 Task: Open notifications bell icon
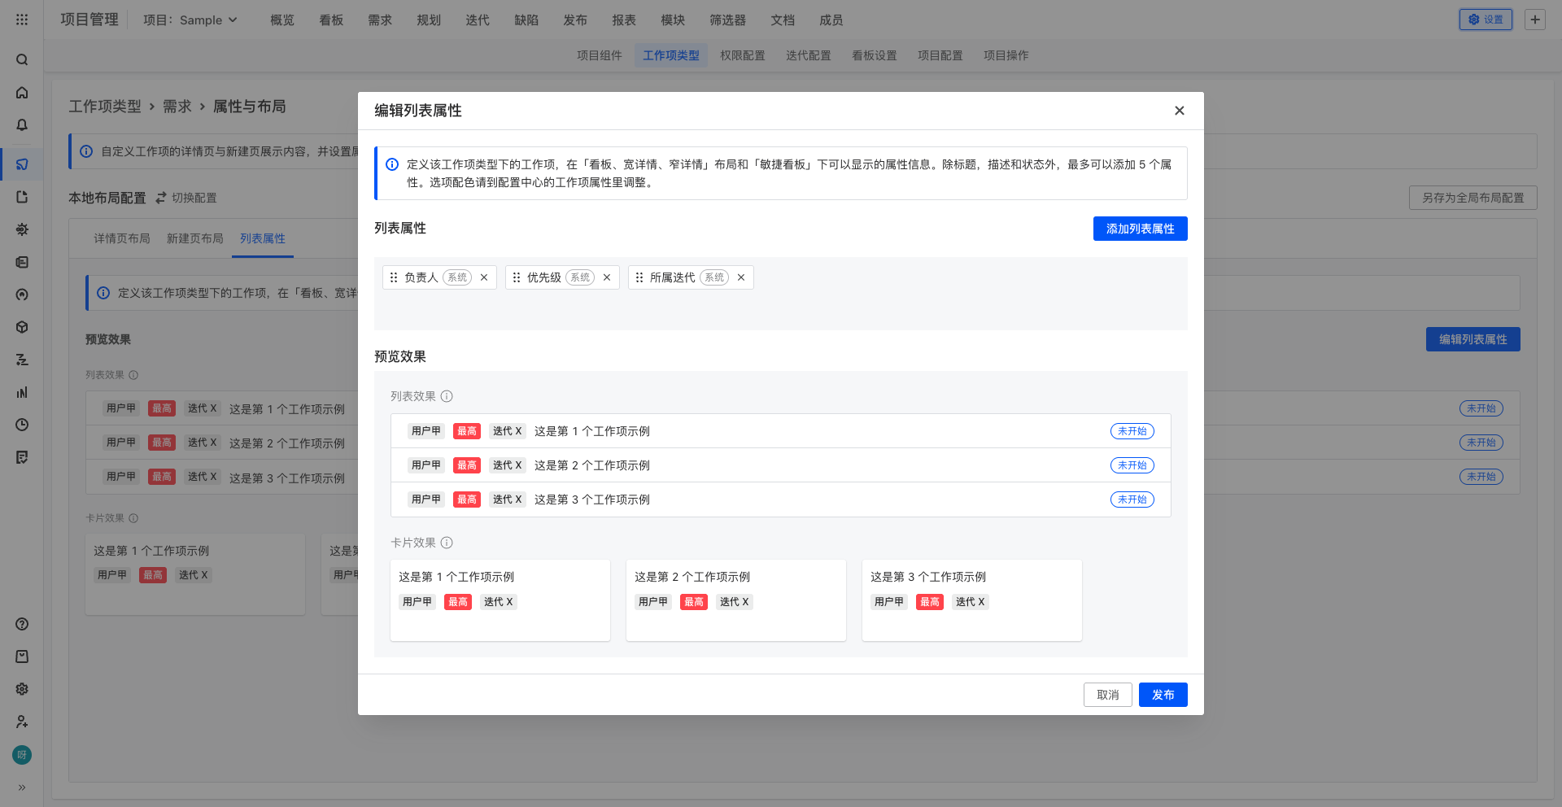[x=22, y=125]
